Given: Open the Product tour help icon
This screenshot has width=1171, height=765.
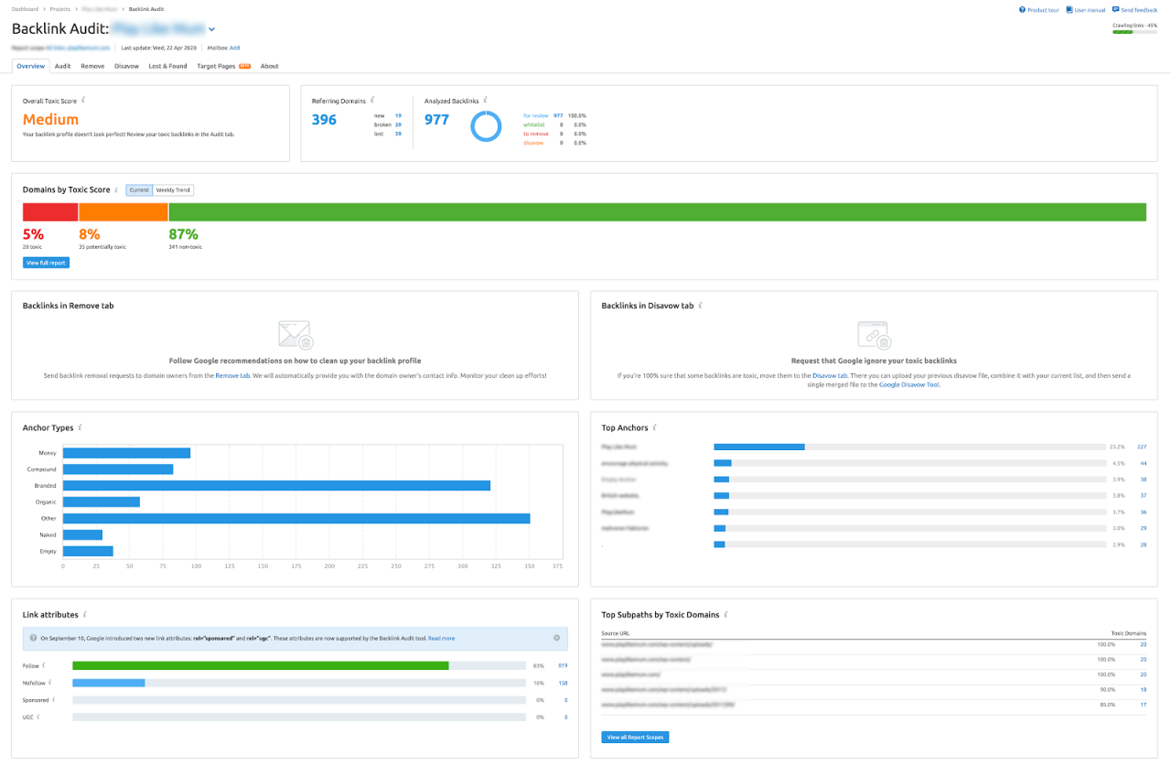Looking at the screenshot, I should (x=1022, y=10).
